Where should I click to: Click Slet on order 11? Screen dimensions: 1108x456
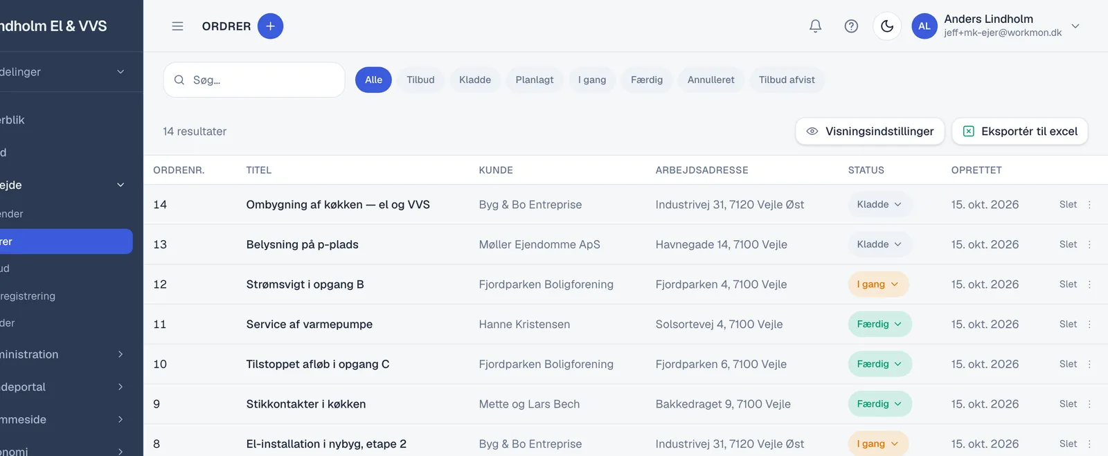coord(1068,325)
